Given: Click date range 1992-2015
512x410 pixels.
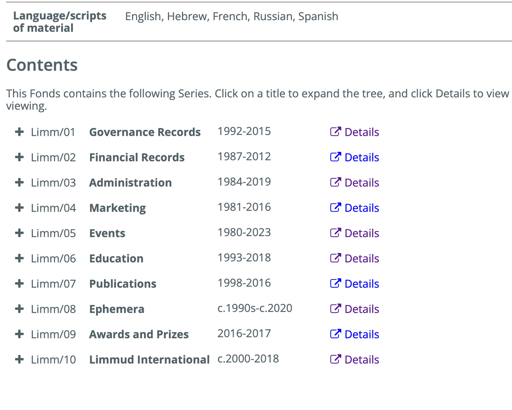Looking at the screenshot, I should (x=244, y=131).
